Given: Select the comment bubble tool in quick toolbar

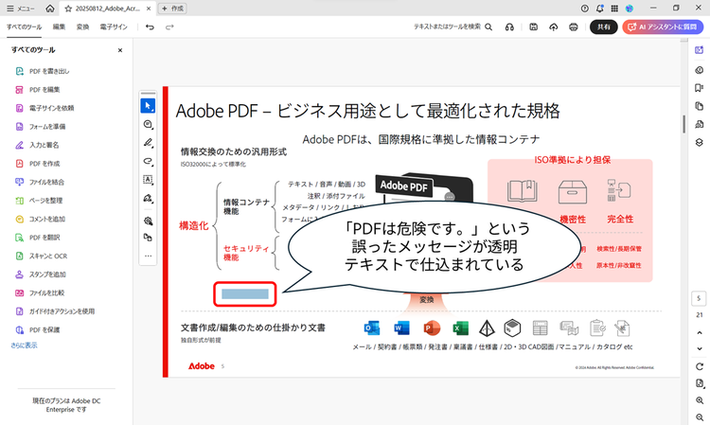Looking at the screenshot, I should point(148,124).
